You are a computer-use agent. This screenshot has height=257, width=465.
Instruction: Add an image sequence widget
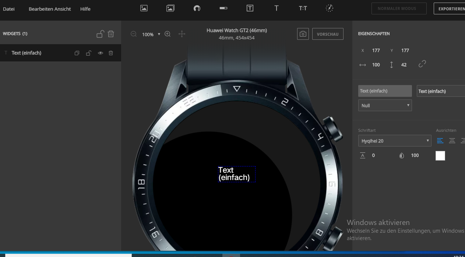click(x=170, y=8)
